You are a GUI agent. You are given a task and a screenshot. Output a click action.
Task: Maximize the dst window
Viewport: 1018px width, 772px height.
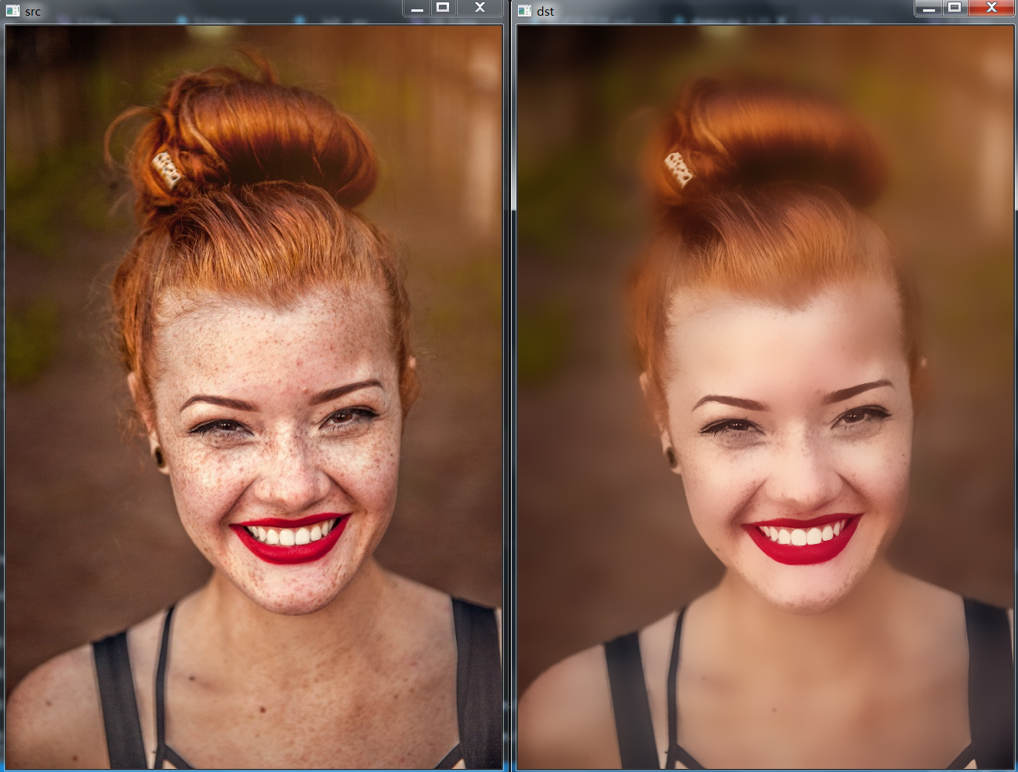955,8
